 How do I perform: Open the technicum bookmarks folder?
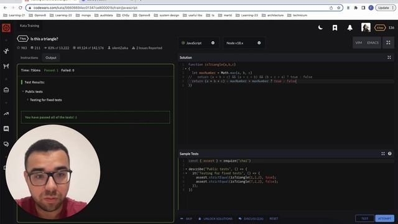coord(297,15)
